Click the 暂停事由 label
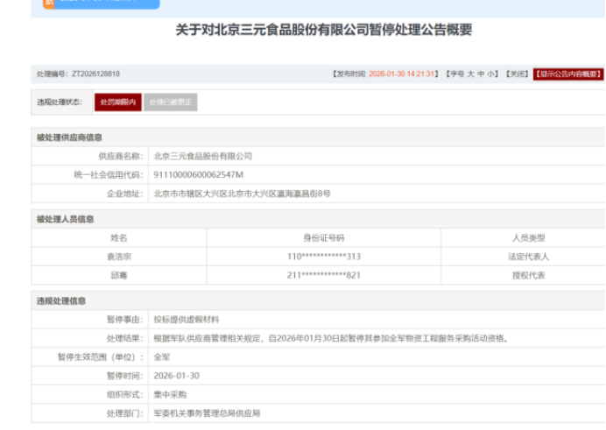606x430 pixels. tap(125, 320)
